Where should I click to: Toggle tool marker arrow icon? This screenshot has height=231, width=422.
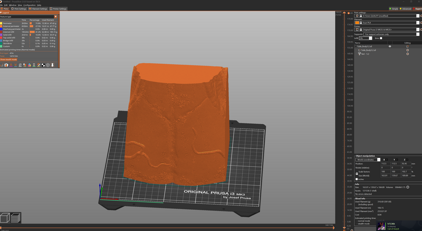[x=52, y=65]
